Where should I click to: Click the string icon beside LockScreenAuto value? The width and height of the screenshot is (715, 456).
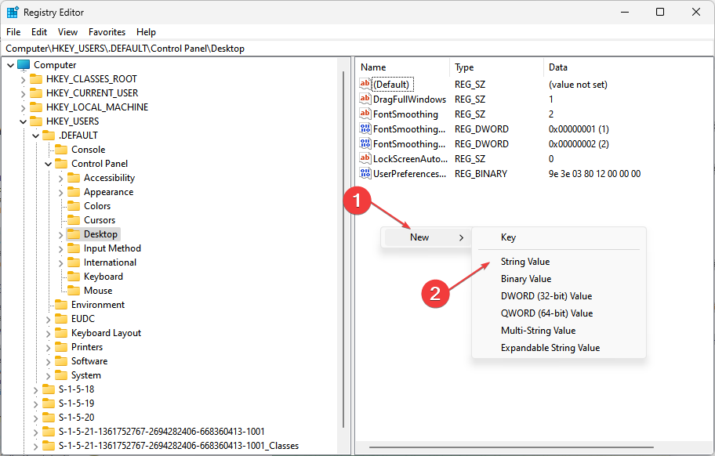coord(365,158)
